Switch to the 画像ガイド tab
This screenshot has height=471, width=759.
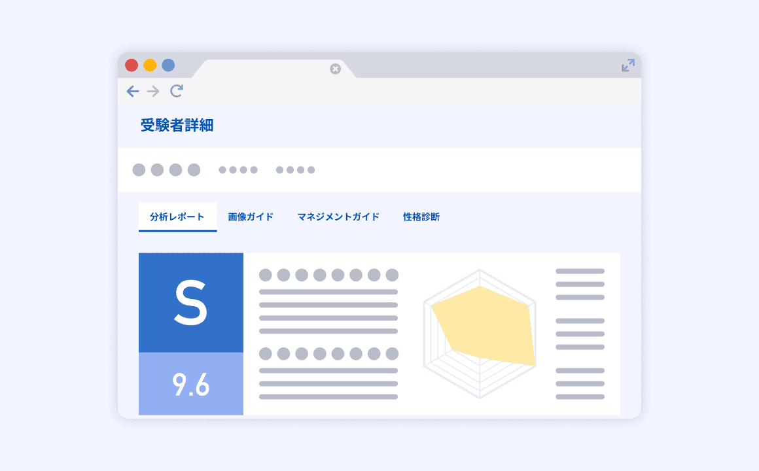pos(251,217)
